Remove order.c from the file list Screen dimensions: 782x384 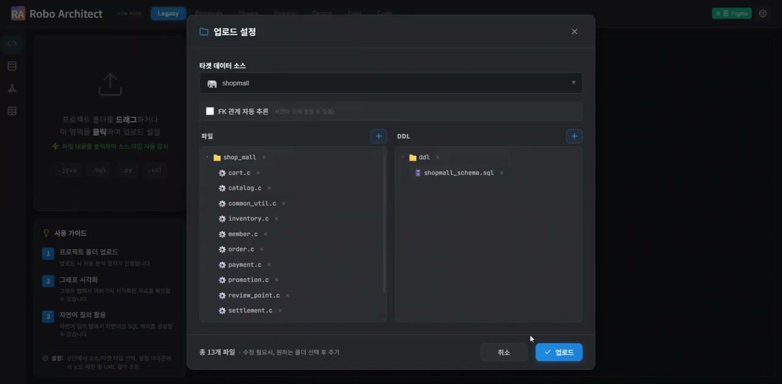(x=261, y=249)
